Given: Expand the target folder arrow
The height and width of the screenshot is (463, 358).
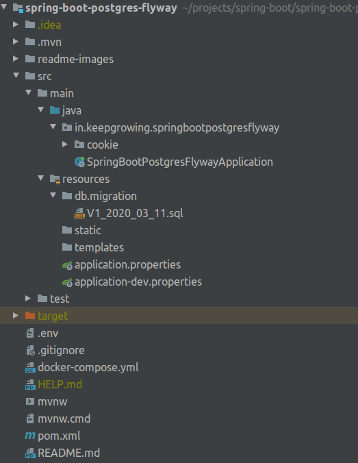Looking at the screenshot, I should 16,315.
